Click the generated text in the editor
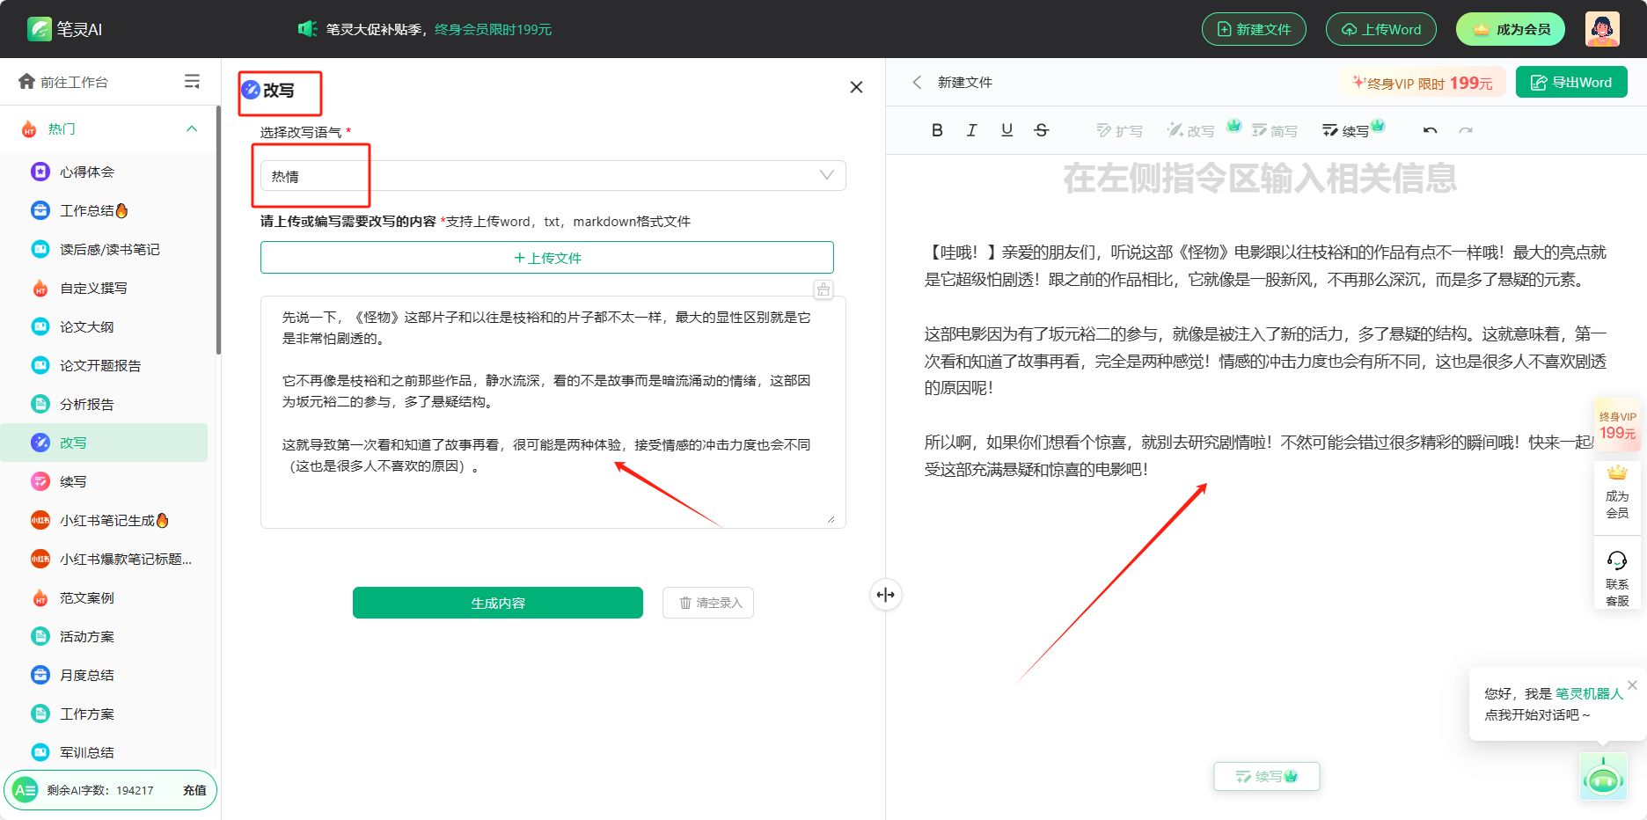Image resolution: width=1647 pixels, height=820 pixels. coord(1265,361)
